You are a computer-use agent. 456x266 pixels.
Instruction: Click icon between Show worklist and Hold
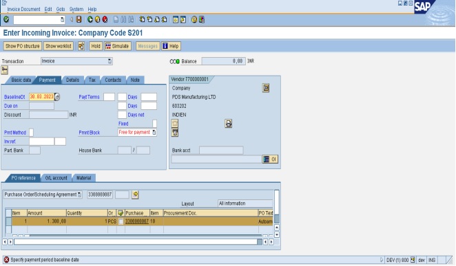coord(81,46)
